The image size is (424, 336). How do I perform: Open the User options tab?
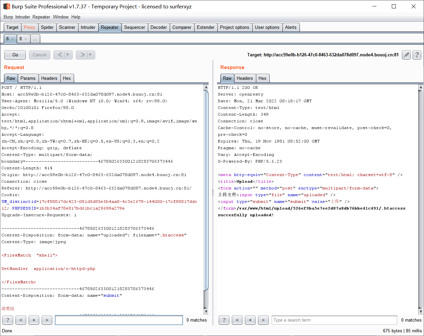click(x=267, y=27)
